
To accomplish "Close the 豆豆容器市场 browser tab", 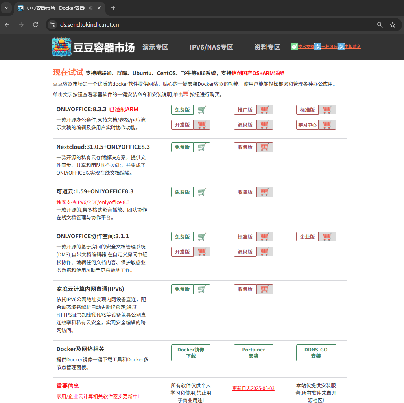I will tap(99, 8).
